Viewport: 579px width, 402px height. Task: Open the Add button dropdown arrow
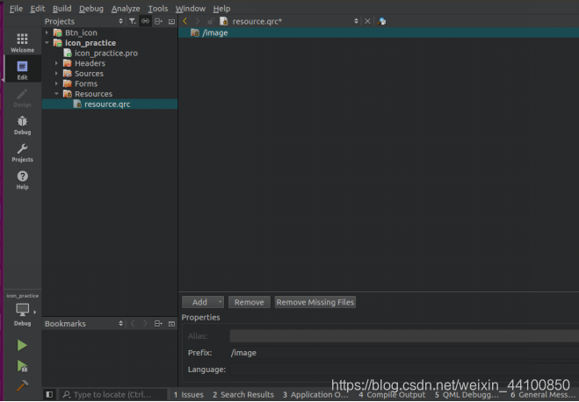click(220, 302)
